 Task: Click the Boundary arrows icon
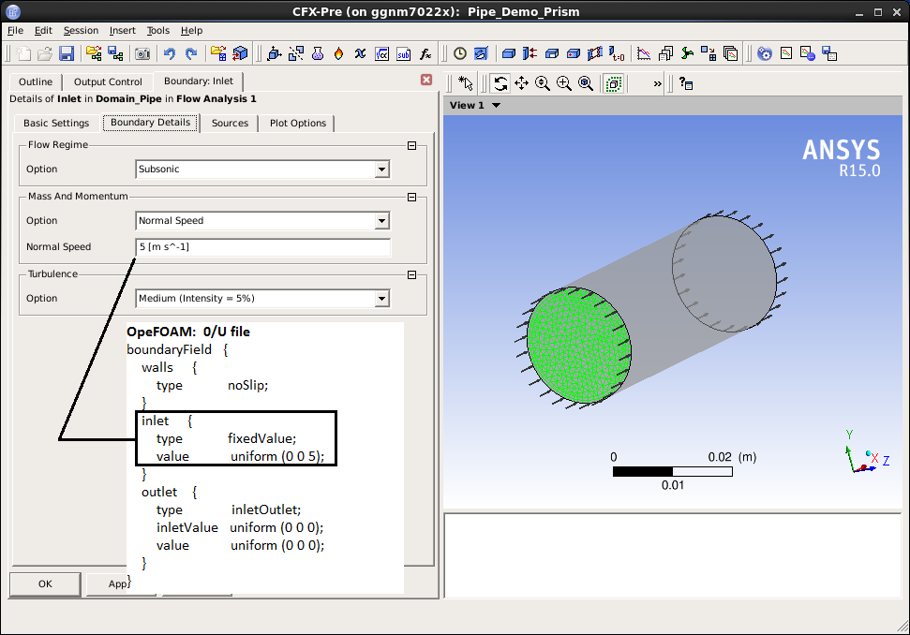point(530,54)
